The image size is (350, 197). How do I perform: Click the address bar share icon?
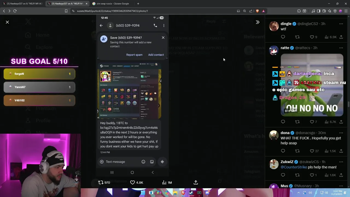tap(251, 11)
